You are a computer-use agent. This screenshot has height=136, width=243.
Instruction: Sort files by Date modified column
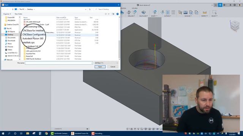[x=61, y=18]
